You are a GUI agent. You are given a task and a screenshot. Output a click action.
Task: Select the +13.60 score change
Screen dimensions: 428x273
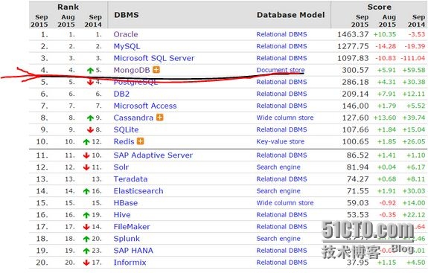[x=385, y=118]
